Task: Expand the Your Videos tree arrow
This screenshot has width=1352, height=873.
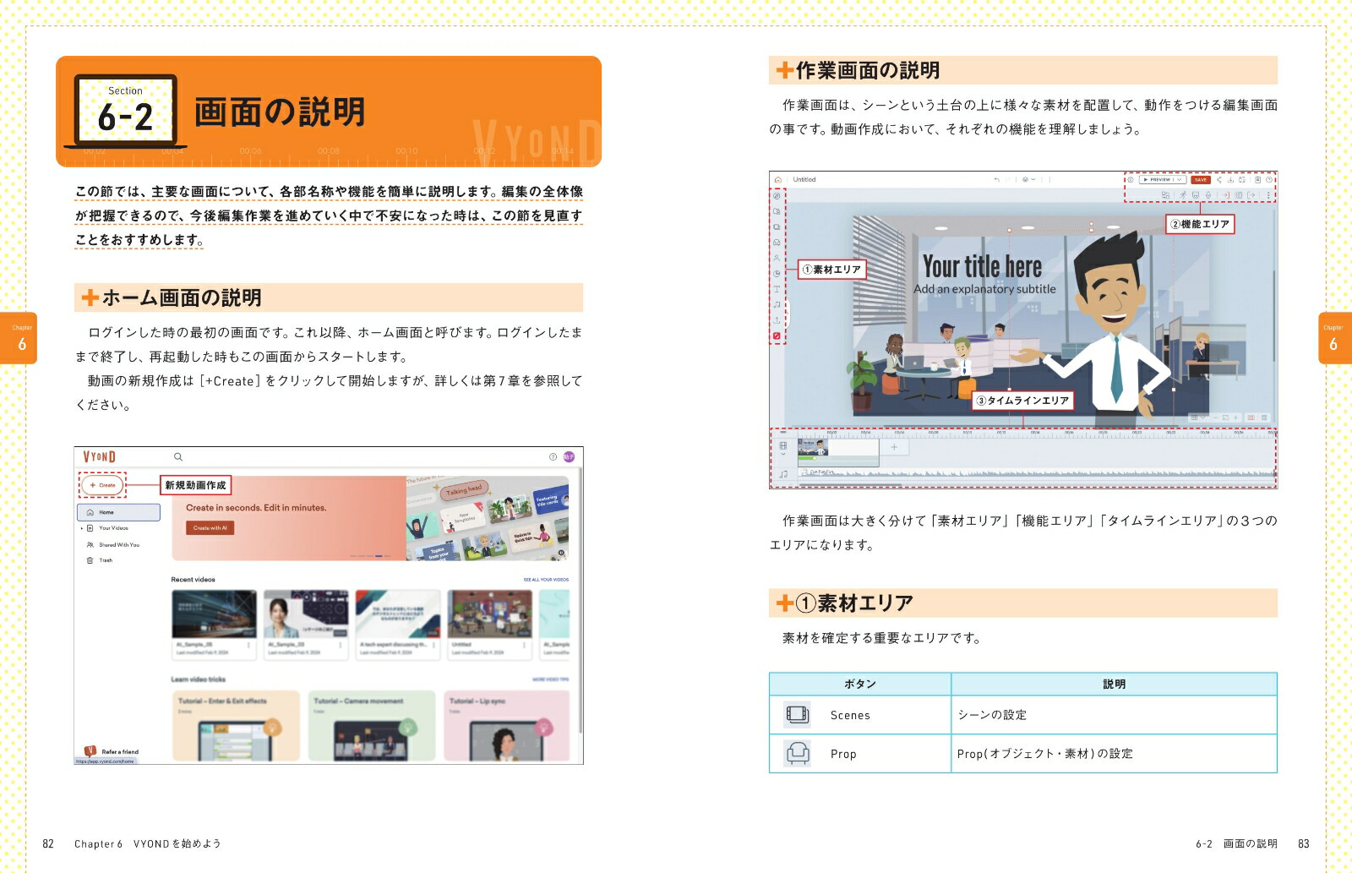Action: tap(82, 528)
